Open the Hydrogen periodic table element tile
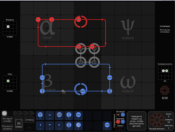This screenshot has height=132, width=175. pos(19,123)
